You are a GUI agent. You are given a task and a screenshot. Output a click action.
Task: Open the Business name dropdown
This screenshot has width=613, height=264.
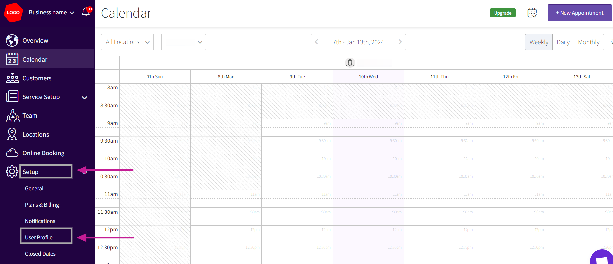51,12
